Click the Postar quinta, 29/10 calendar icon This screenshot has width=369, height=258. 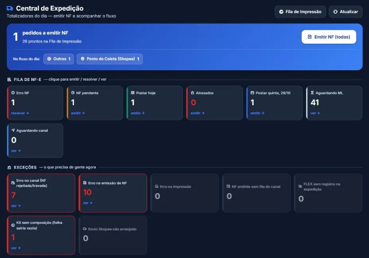pos(252,93)
